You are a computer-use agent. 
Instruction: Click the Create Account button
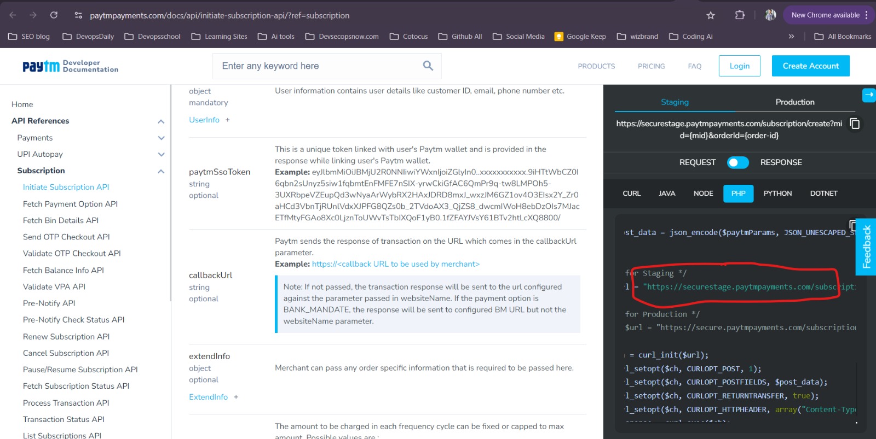(x=811, y=66)
